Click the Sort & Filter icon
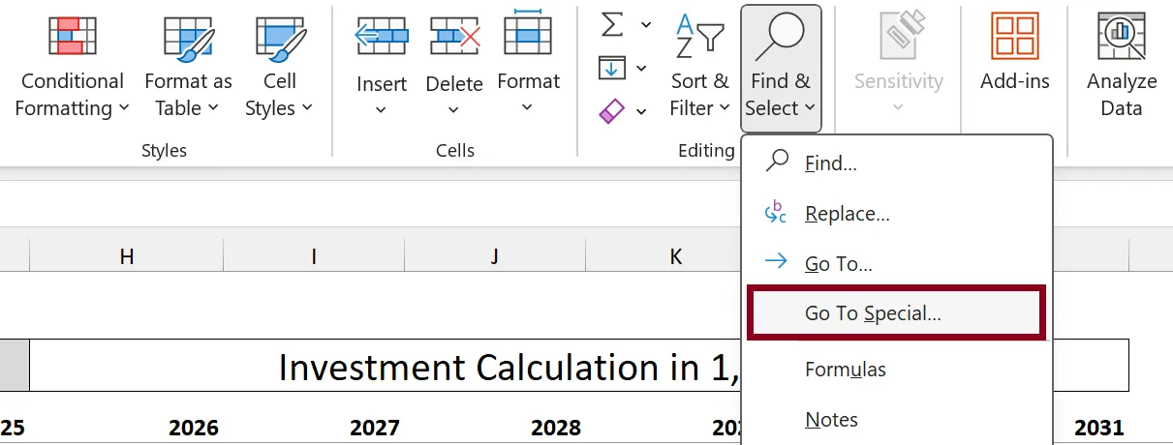 [x=699, y=37]
